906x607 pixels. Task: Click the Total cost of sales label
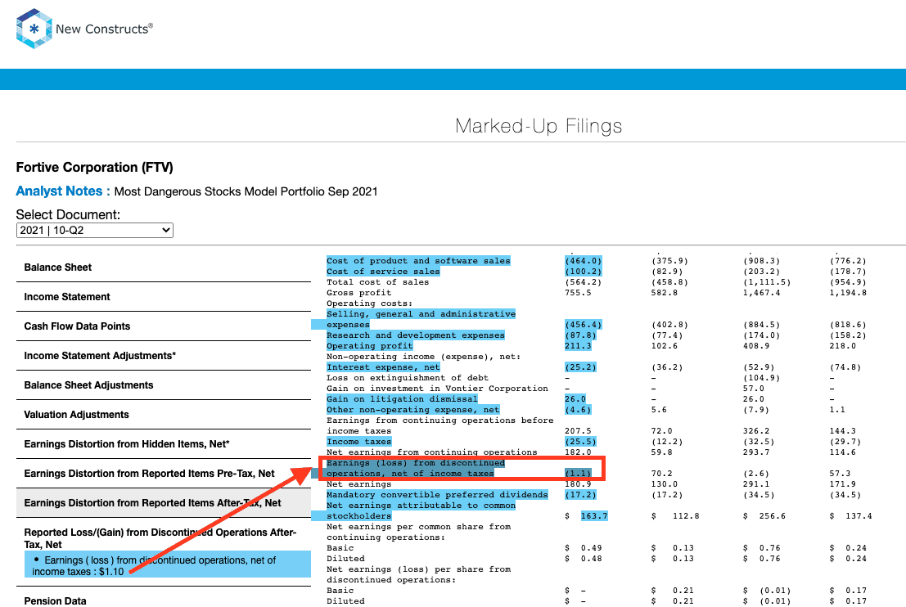tap(378, 282)
